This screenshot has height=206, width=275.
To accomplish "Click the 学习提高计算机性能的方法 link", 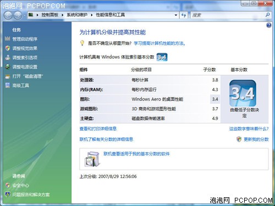I will click(159, 43).
